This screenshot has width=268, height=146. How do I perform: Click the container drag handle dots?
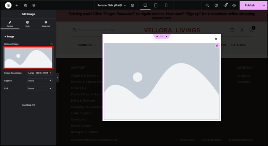tap(162, 36)
